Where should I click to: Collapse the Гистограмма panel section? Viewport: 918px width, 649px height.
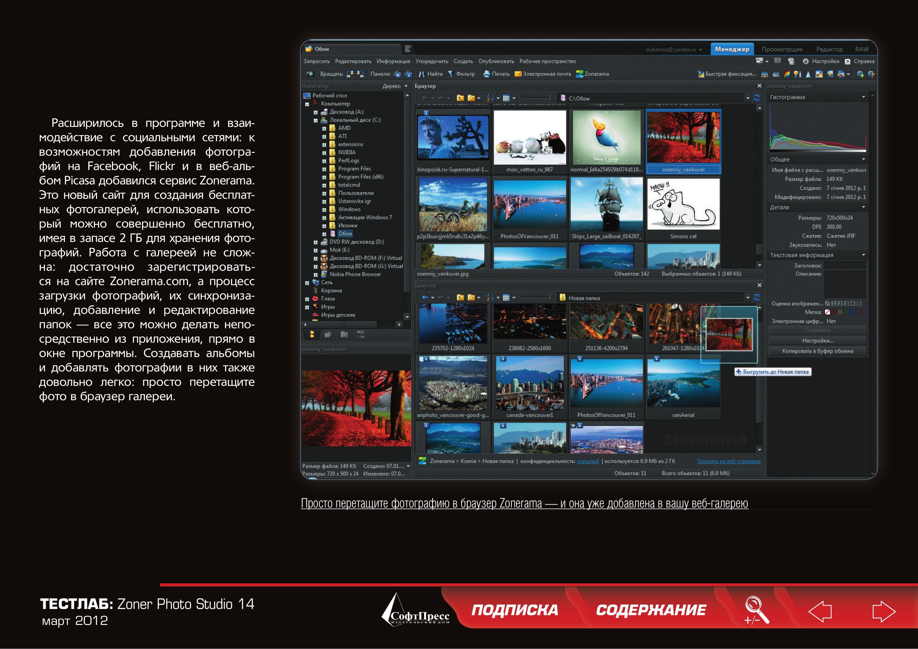863,97
